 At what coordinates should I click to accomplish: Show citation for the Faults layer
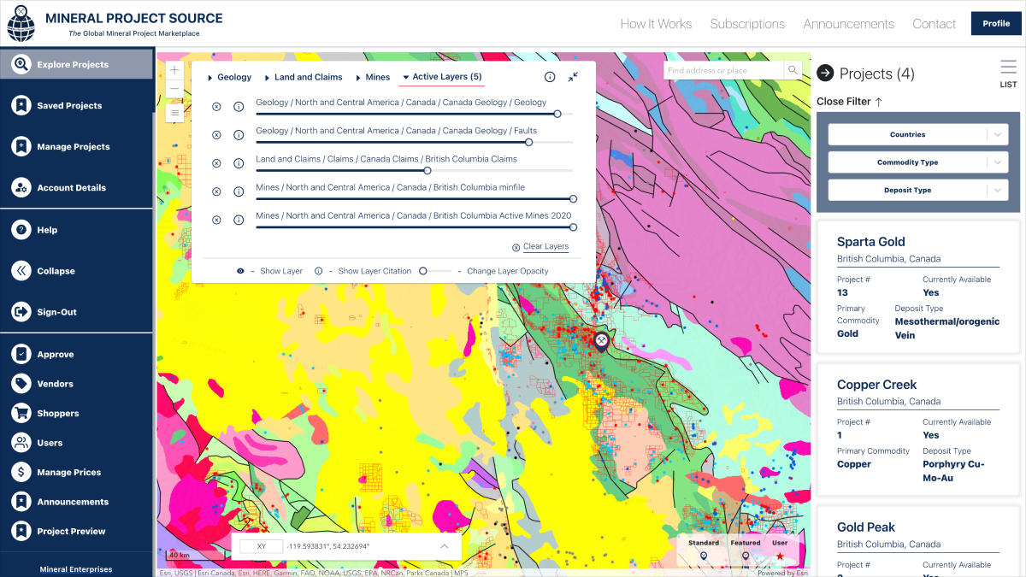239,135
